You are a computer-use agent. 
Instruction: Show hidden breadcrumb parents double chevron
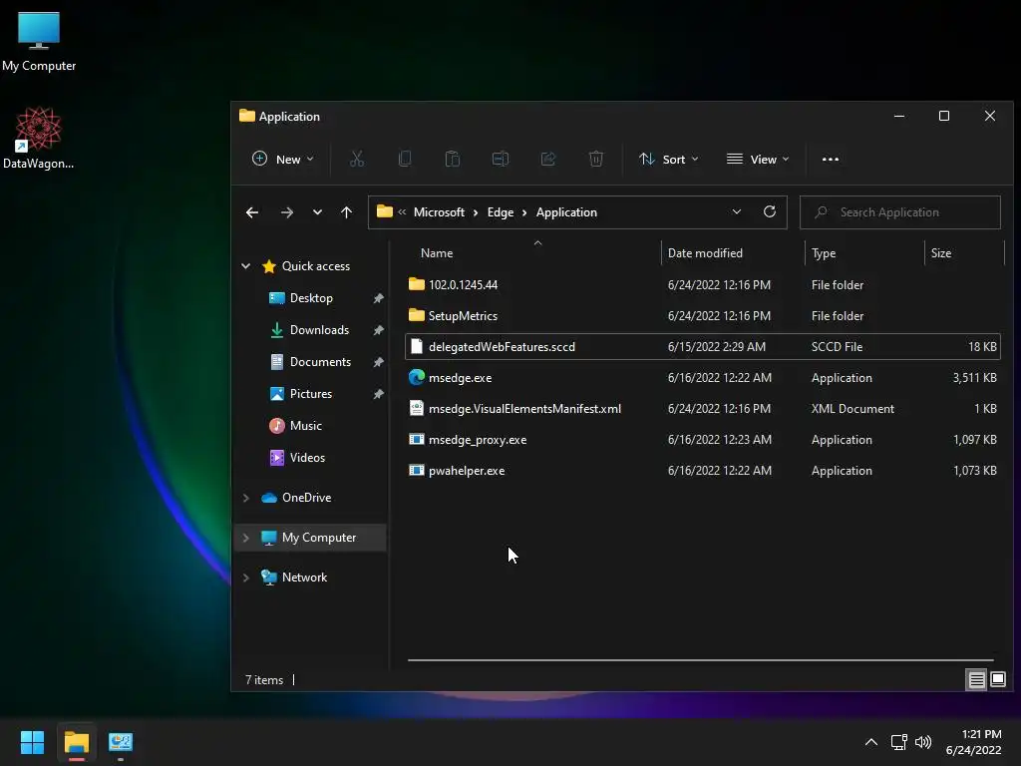[x=402, y=211]
